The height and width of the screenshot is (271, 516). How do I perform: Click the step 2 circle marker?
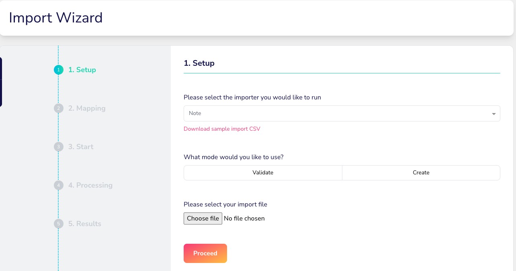point(59,108)
